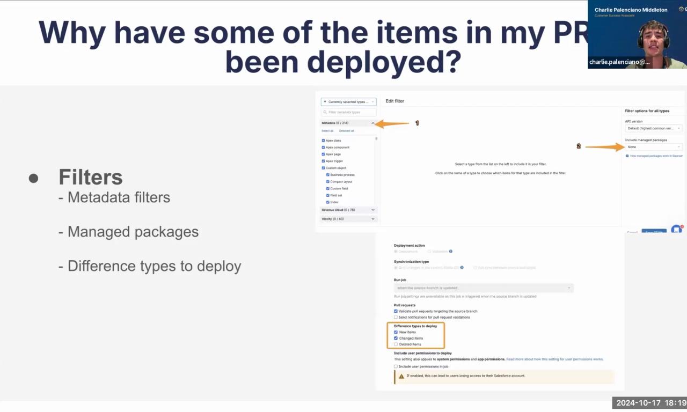This screenshot has height=412, width=687.
Task: Uncheck the New items checkbox
Action: tap(396, 332)
